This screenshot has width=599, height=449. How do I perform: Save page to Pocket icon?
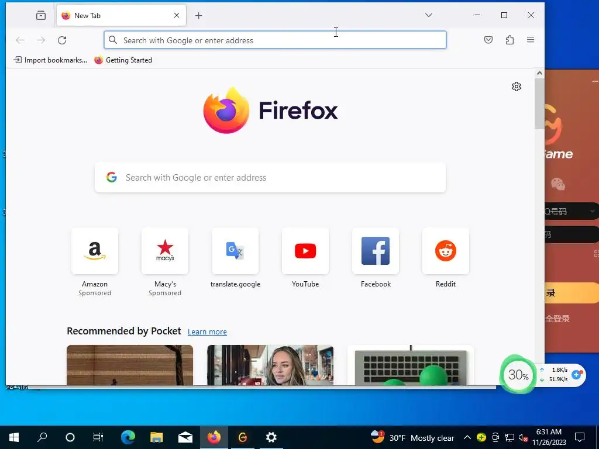[488, 40]
